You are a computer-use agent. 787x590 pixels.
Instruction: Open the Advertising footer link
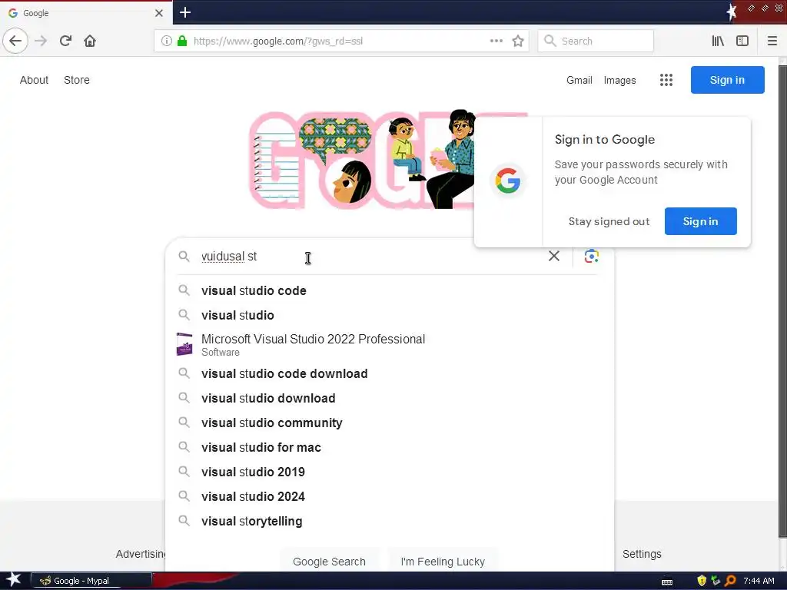pyautogui.click(x=141, y=554)
